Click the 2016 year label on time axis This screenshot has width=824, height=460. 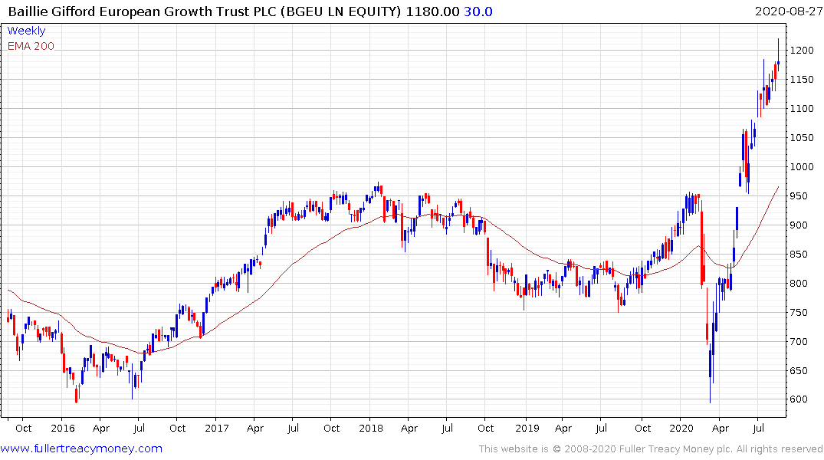pos(63,429)
